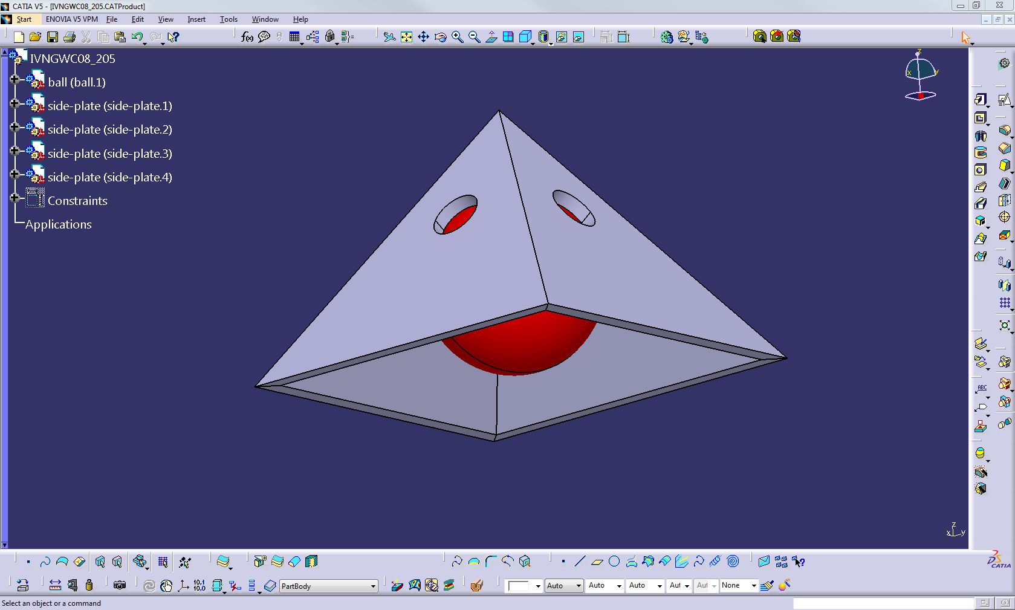
Task: Select the Applications tree item
Action: pos(59,224)
